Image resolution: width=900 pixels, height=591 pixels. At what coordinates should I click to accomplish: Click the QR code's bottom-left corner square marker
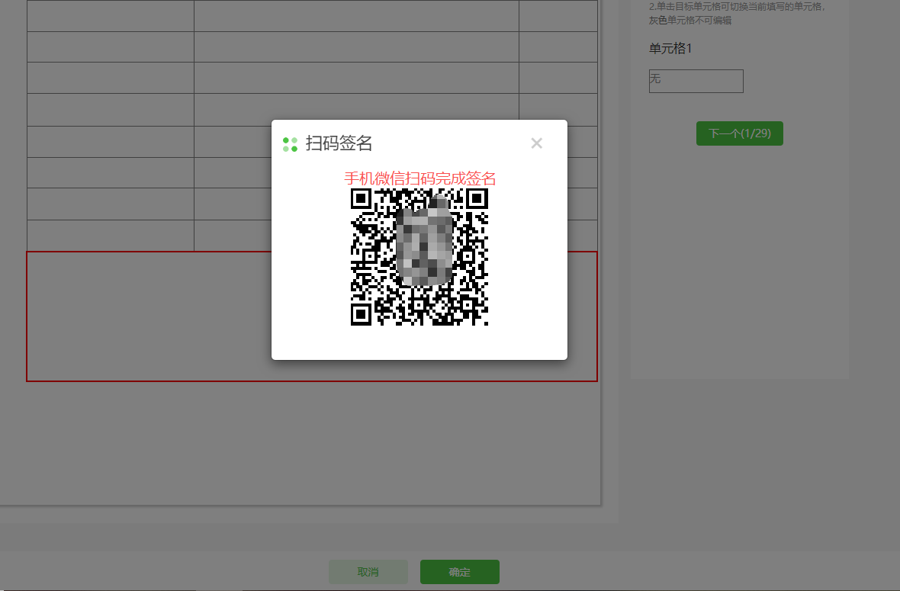pos(361,313)
